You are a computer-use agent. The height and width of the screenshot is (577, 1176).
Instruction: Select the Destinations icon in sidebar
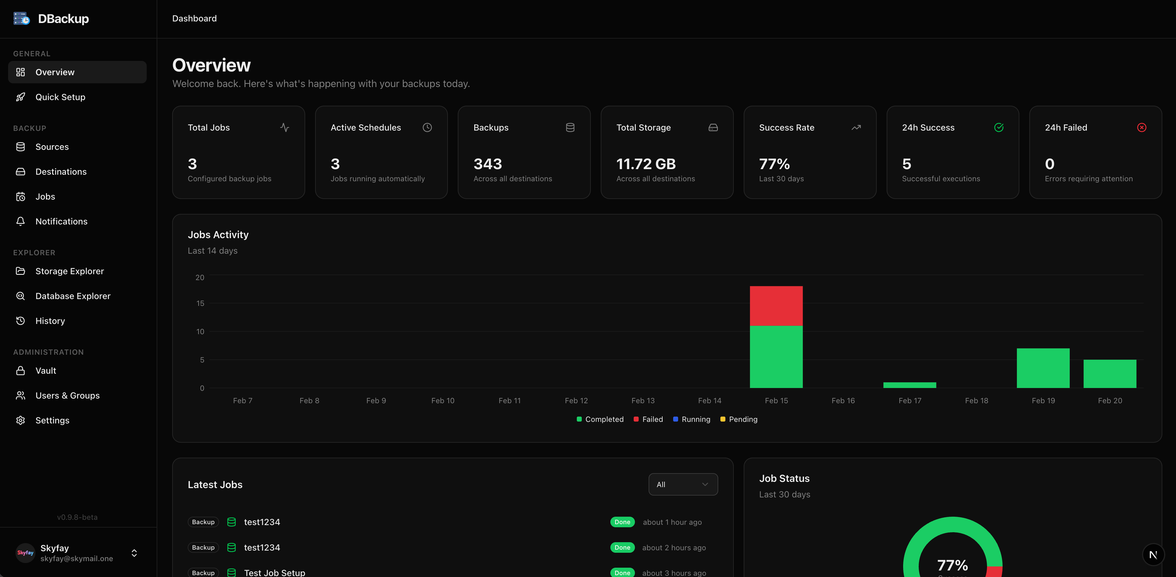[x=21, y=171]
